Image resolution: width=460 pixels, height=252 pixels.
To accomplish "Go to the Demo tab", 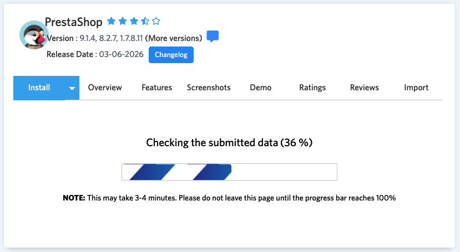I will [260, 88].
